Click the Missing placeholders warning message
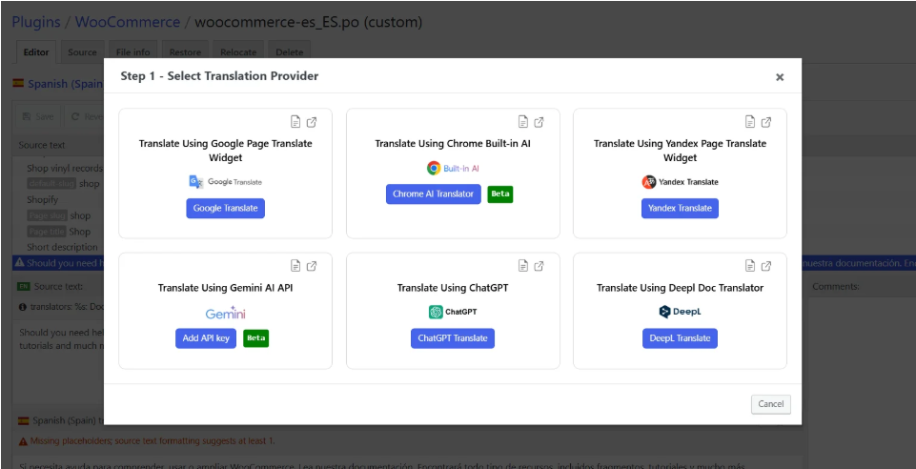Viewport: 916px width, 469px height. (153, 441)
